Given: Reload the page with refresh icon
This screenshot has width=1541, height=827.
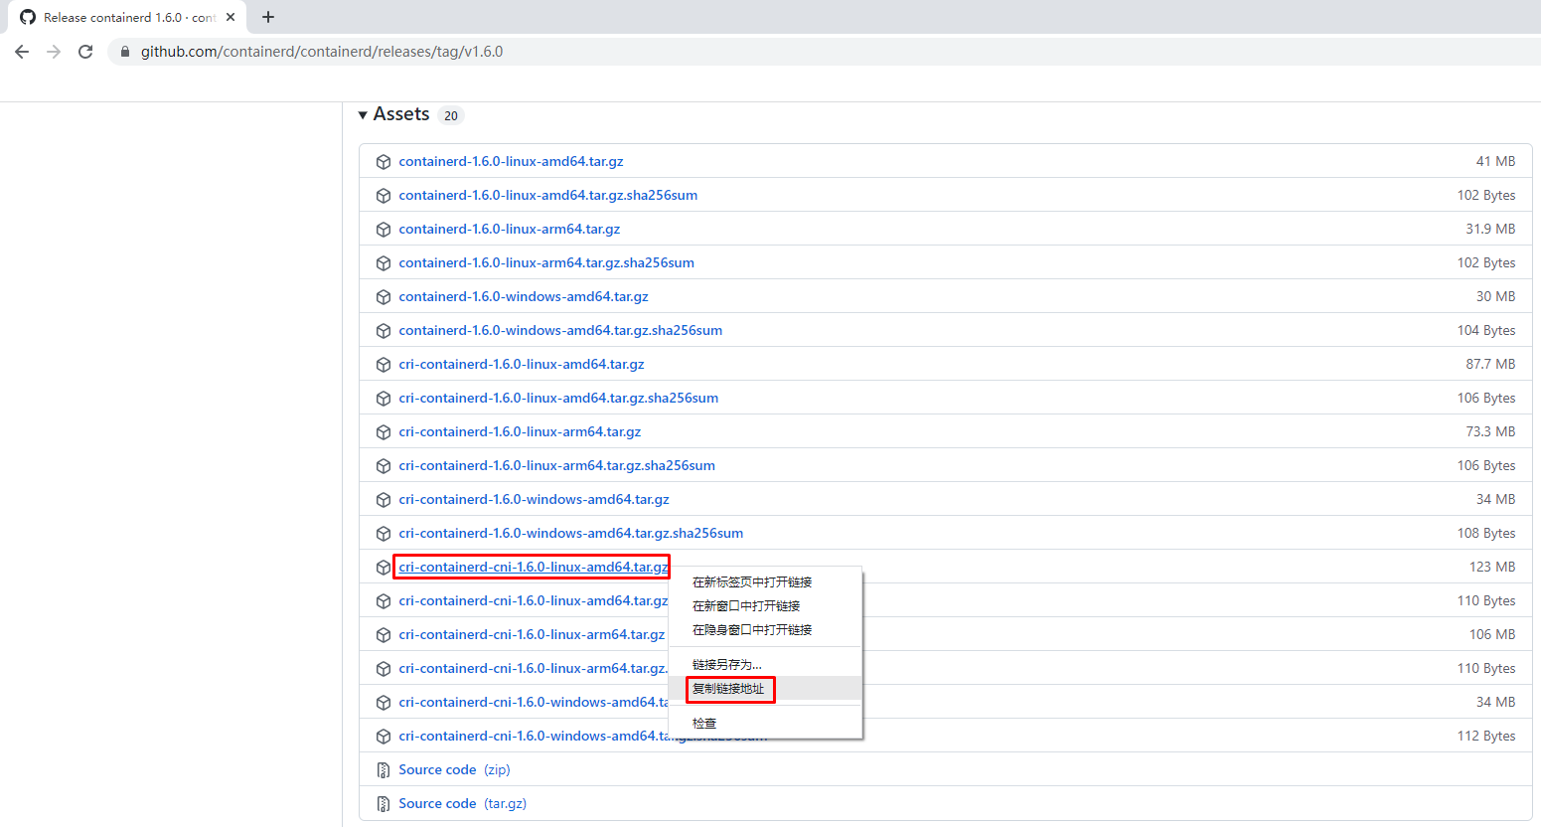Looking at the screenshot, I should tap(85, 52).
